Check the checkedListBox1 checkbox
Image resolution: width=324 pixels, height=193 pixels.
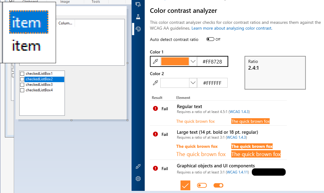click(22, 74)
